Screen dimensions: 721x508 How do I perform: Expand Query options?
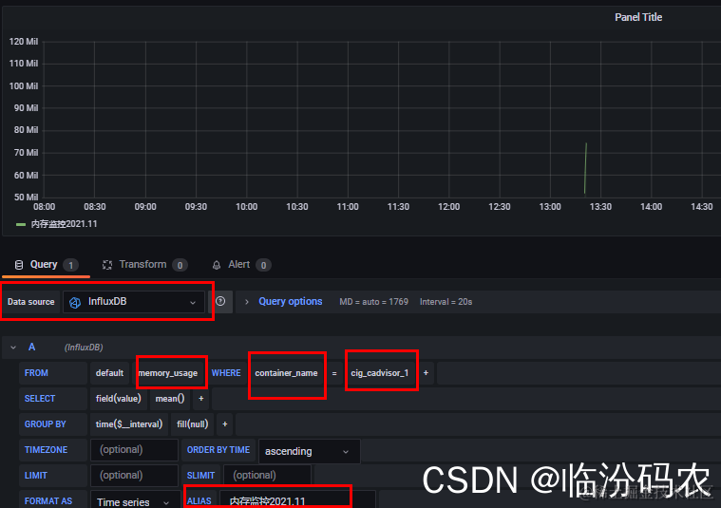[246, 302]
